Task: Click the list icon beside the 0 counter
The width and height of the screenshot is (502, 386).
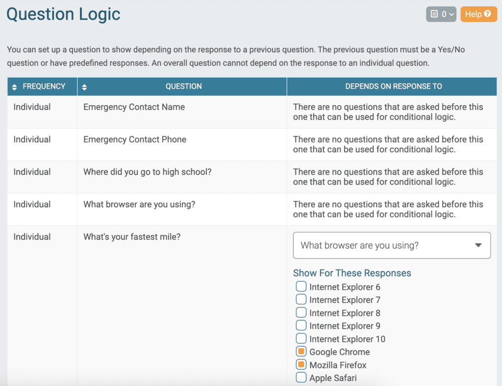Action: [434, 14]
